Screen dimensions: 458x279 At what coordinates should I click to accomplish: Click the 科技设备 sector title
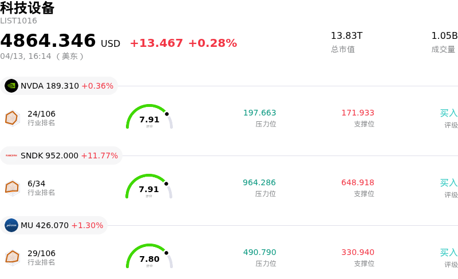27,8
